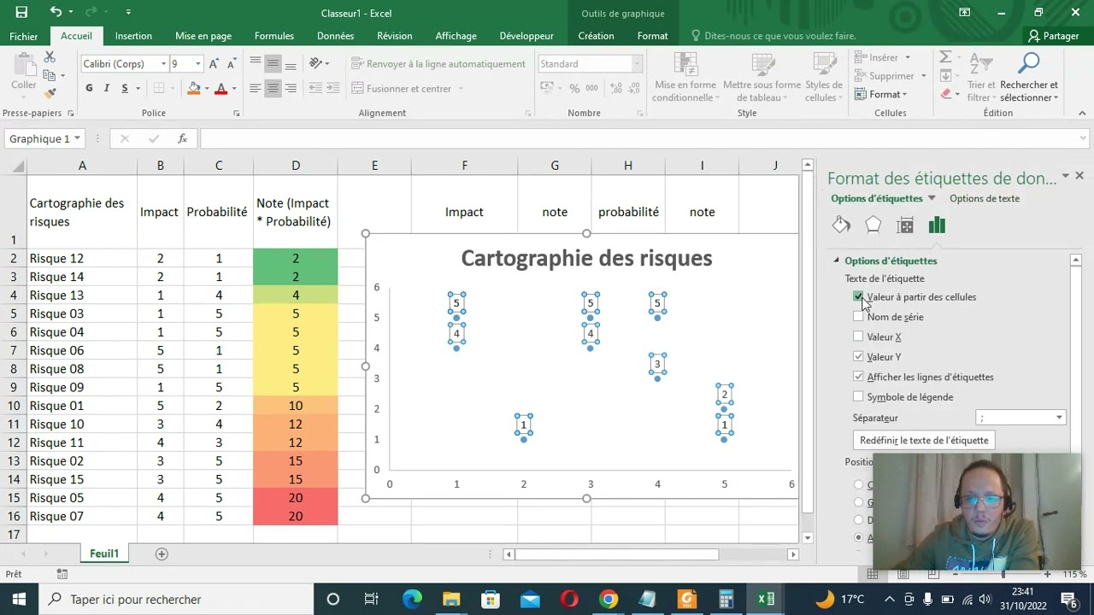
Task: Click the Cut scissors icon
Action: tap(50, 56)
